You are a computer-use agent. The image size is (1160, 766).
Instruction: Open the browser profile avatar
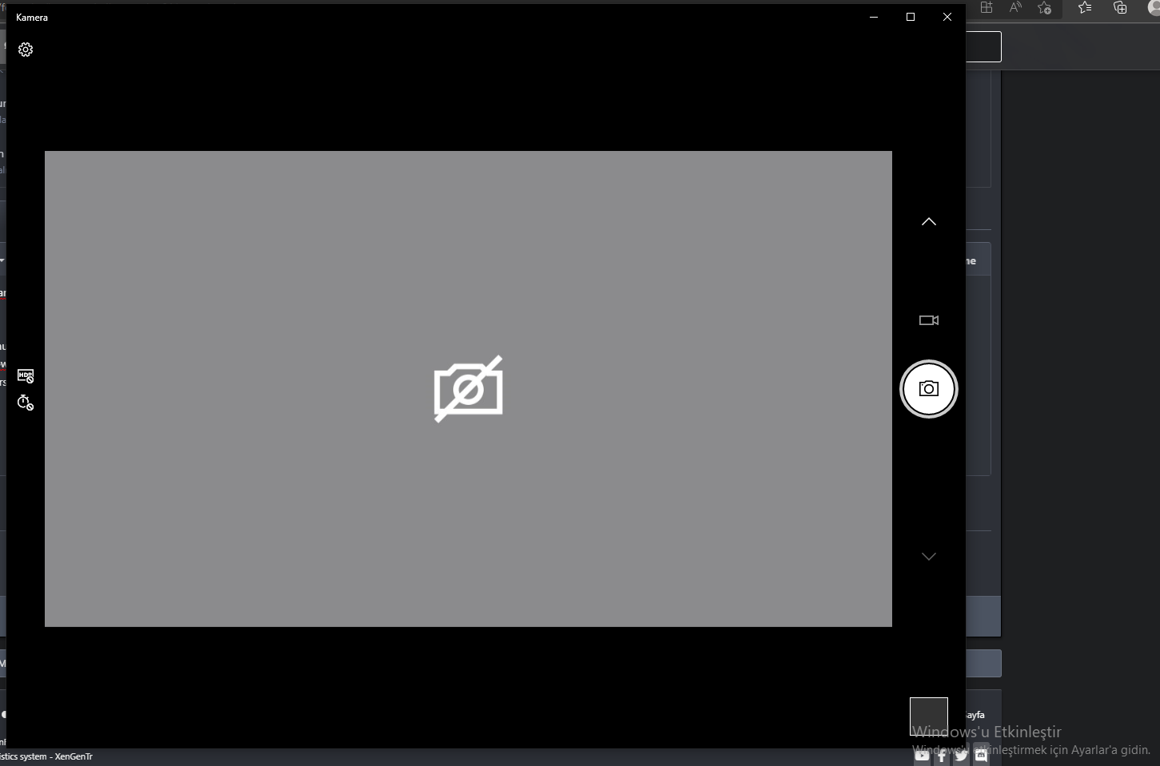[1154, 7]
